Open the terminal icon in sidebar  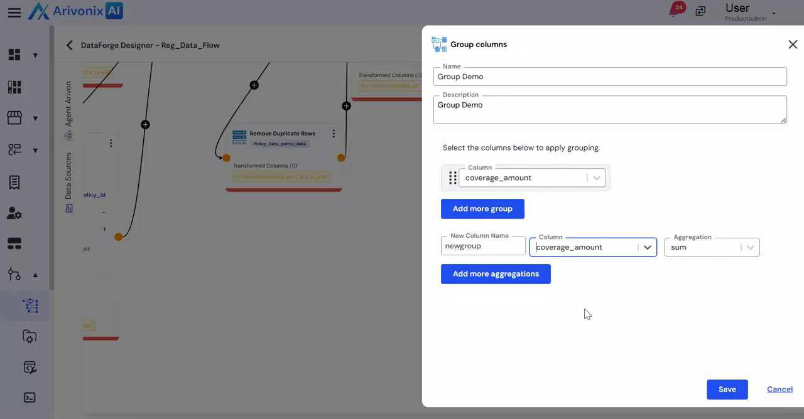pos(30,397)
